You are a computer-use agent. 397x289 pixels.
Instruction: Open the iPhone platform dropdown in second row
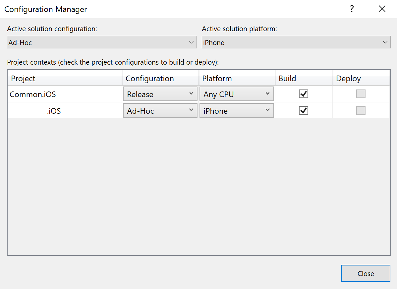(x=237, y=111)
